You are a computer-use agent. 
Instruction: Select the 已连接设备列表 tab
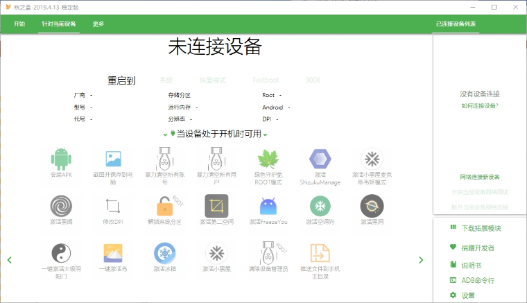(456, 24)
